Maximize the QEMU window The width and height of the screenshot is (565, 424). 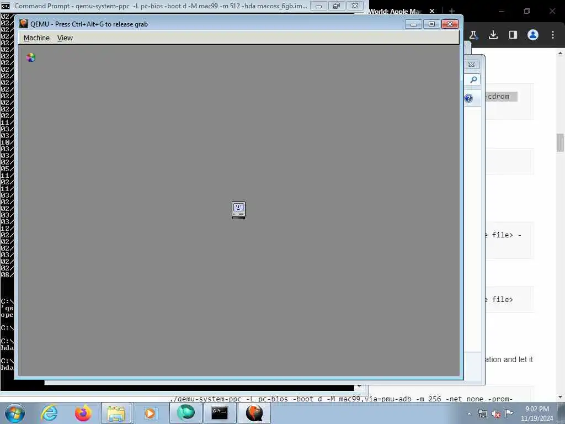[431, 24]
